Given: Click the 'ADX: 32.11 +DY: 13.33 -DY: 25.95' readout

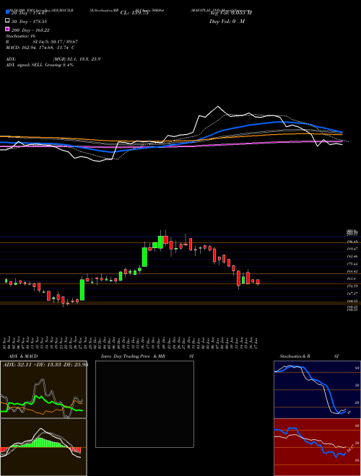Looking at the screenshot, I should [x=45, y=365].
